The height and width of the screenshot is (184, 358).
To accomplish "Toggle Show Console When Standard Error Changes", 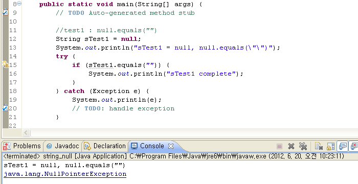I will tap(354, 146).
